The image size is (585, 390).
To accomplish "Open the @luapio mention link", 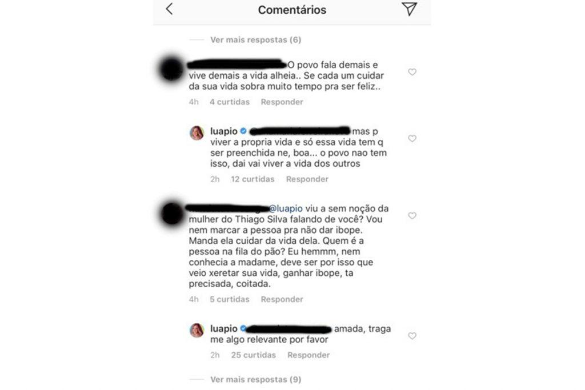I will (x=286, y=208).
